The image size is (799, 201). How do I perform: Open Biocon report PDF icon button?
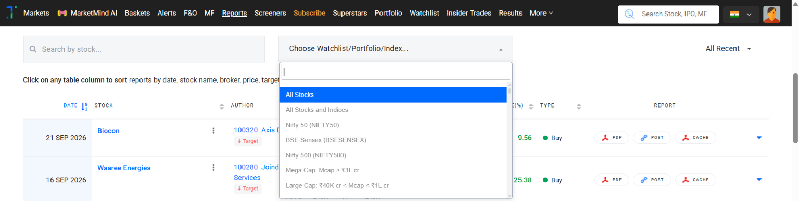[612, 138]
